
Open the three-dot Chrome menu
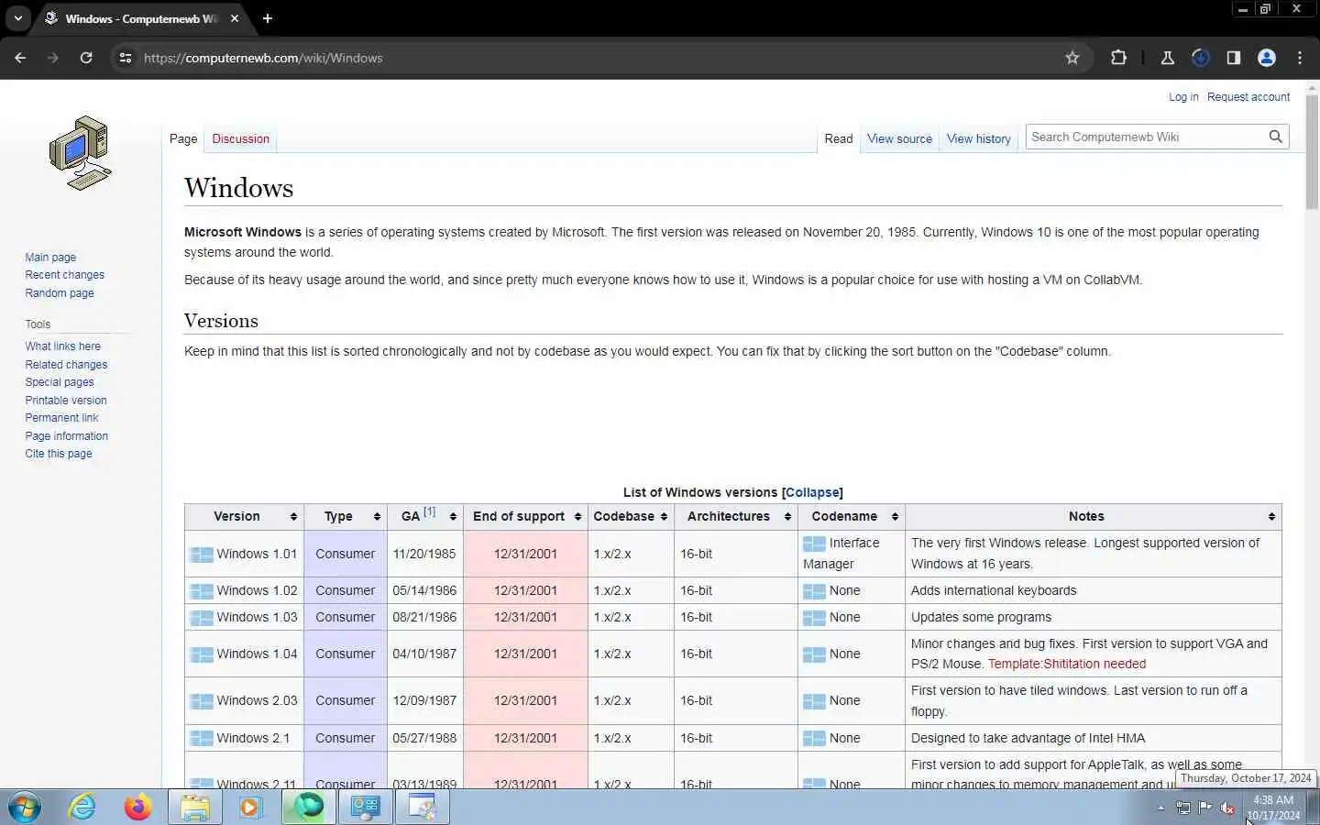(x=1300, y=58)
